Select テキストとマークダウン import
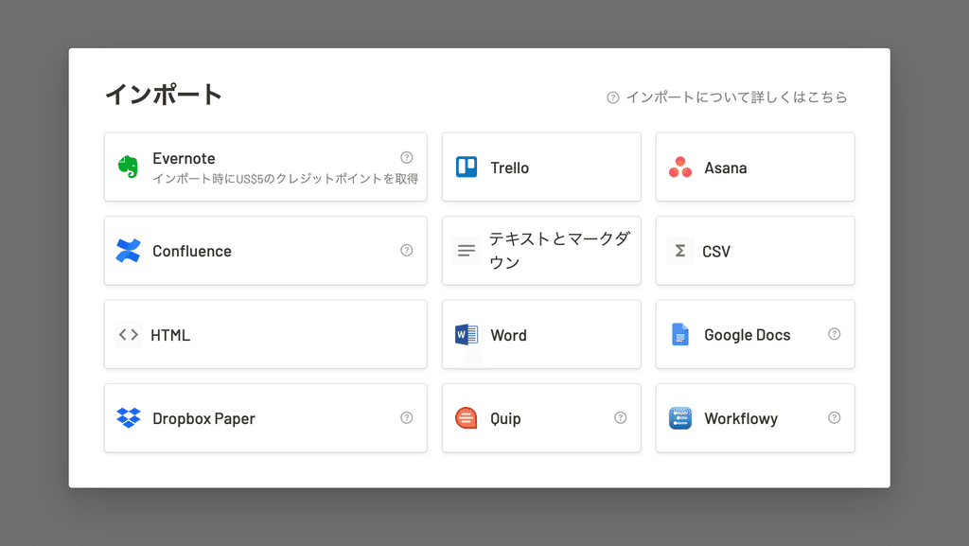Image resolution: width=969 pixels, height=546 pixels. pyautogui.click(x=541, y=251)
